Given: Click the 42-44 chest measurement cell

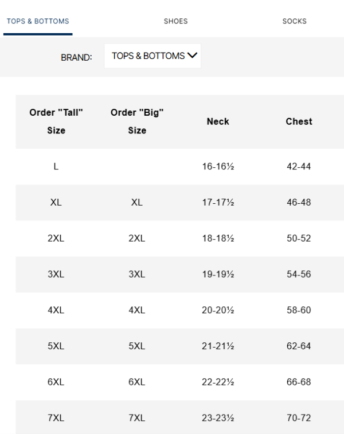Looking at the screenshot, I should coord(299,167).
